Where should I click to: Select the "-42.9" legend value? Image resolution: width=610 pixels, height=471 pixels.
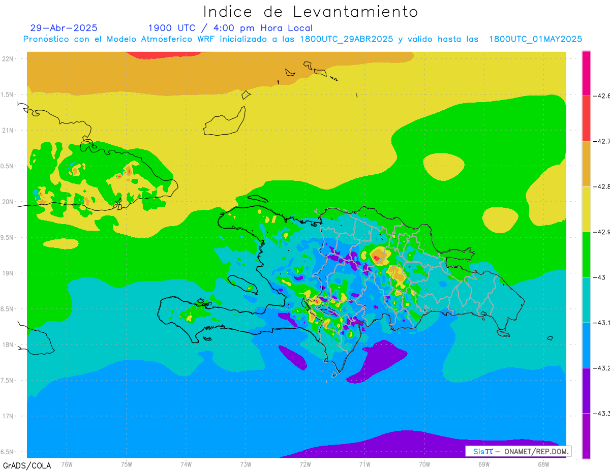pyautogui.click(x=602, y=232)
